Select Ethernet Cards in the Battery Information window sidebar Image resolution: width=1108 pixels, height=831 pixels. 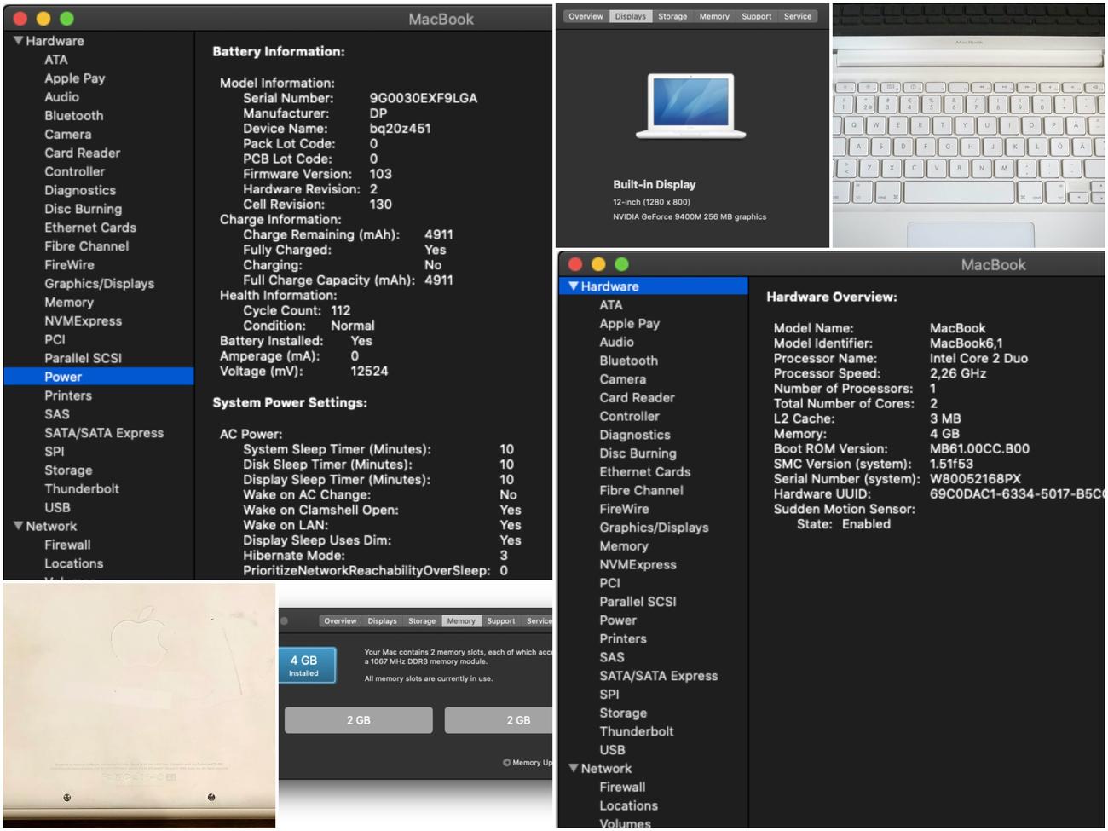[x=90, y=228]
